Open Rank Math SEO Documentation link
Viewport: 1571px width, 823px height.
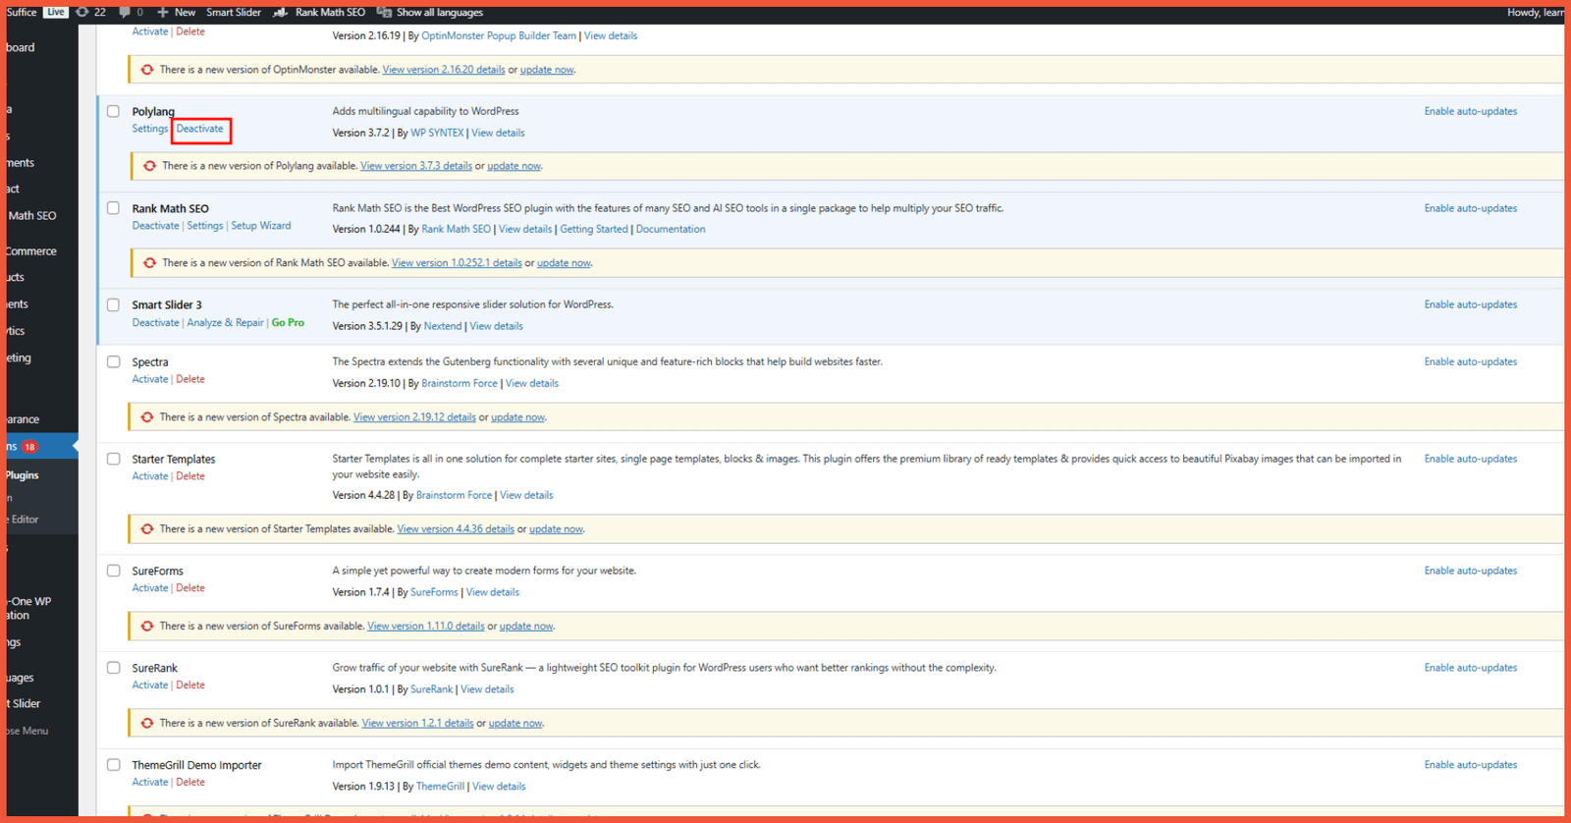pyautogui.click(x=671, y=229)
